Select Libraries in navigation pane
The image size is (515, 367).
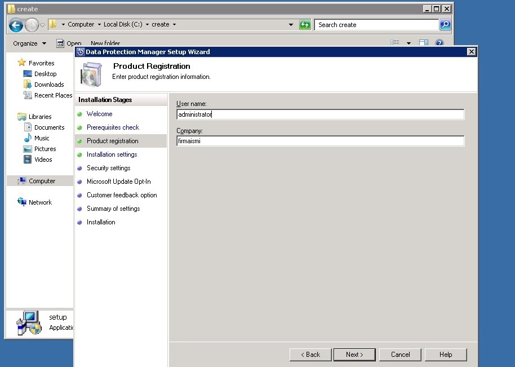[40, 117]
